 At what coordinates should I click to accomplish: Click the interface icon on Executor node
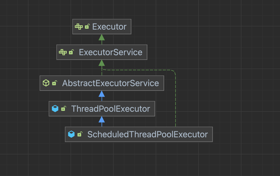click(79, 27)
